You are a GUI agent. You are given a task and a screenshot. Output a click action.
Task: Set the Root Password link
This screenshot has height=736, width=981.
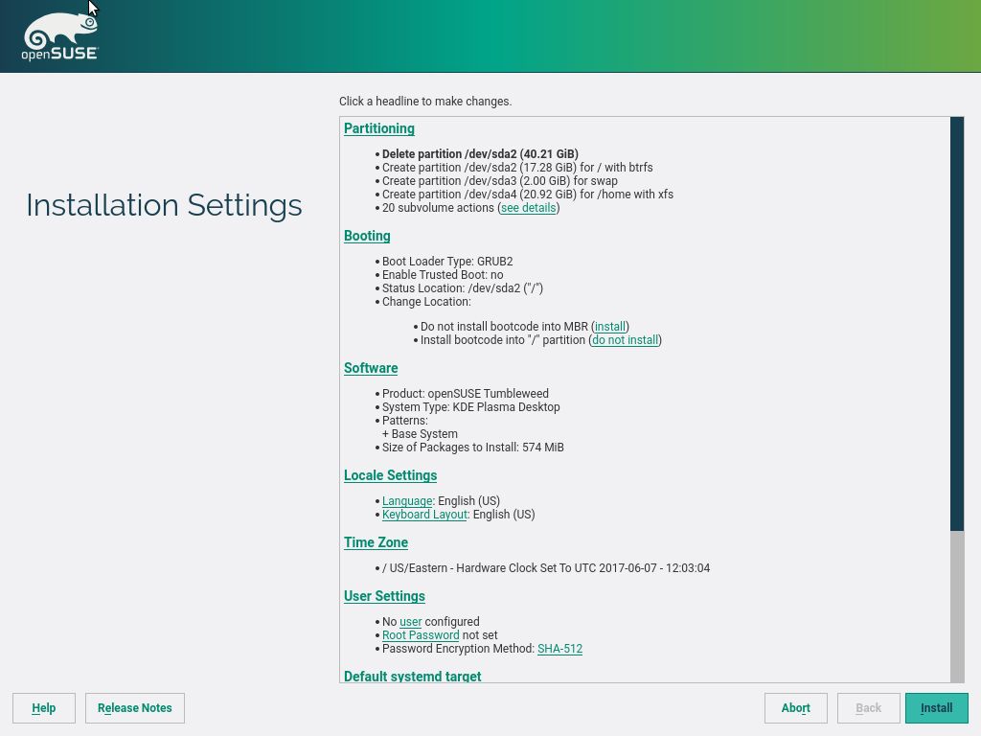[421, 635]
